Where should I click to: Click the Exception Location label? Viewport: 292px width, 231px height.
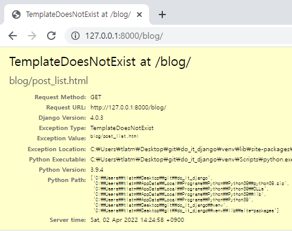(57, 149)
